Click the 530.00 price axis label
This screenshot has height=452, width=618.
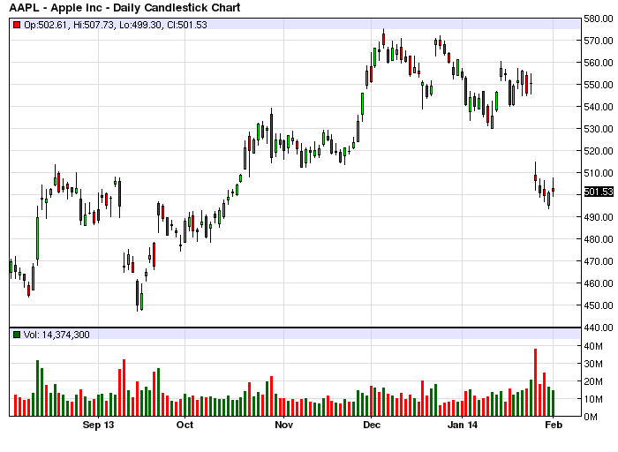(x=599, y=129)
